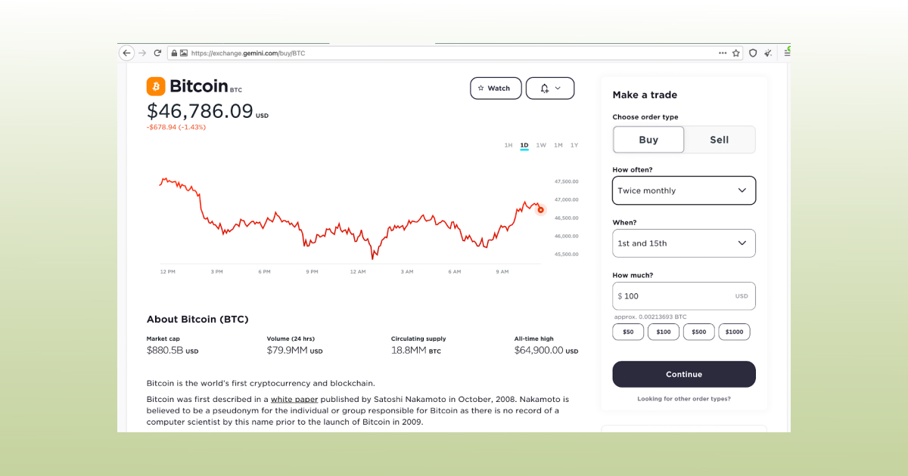
Task: Click the browser back arrow
Action: 126,53
